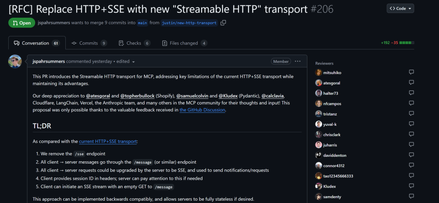Click nfcampos's reviewer avatar
The image size is (439, 203).
tap(319, 104)
